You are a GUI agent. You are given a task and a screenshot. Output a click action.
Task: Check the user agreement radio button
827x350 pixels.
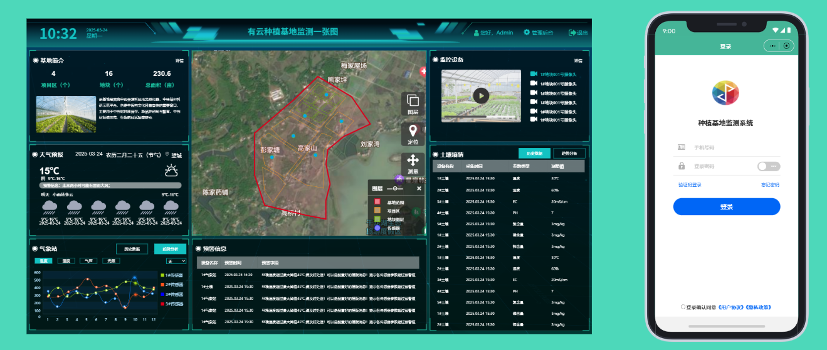[683, 307]
